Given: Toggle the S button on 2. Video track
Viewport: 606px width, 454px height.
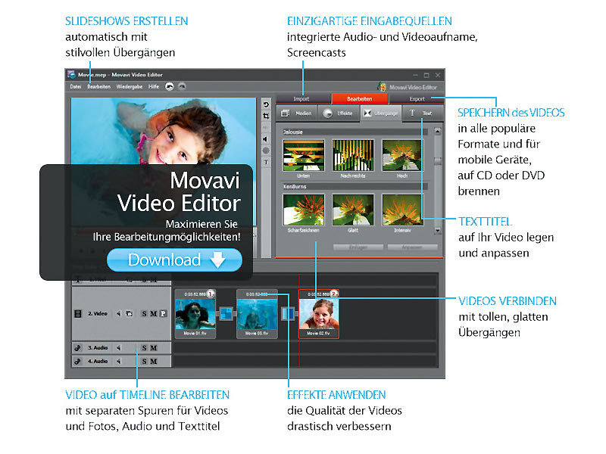Looking at the screenshot, I should point(144,313).
